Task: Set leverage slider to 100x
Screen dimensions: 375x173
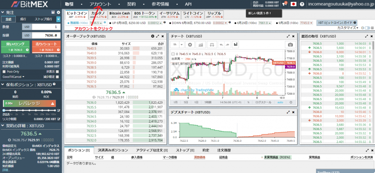Action: tap(55, 110)
